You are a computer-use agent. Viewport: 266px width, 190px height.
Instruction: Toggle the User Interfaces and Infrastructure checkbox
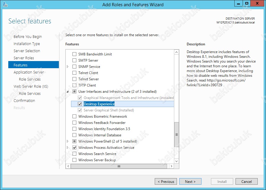click(x=74, y=92)
